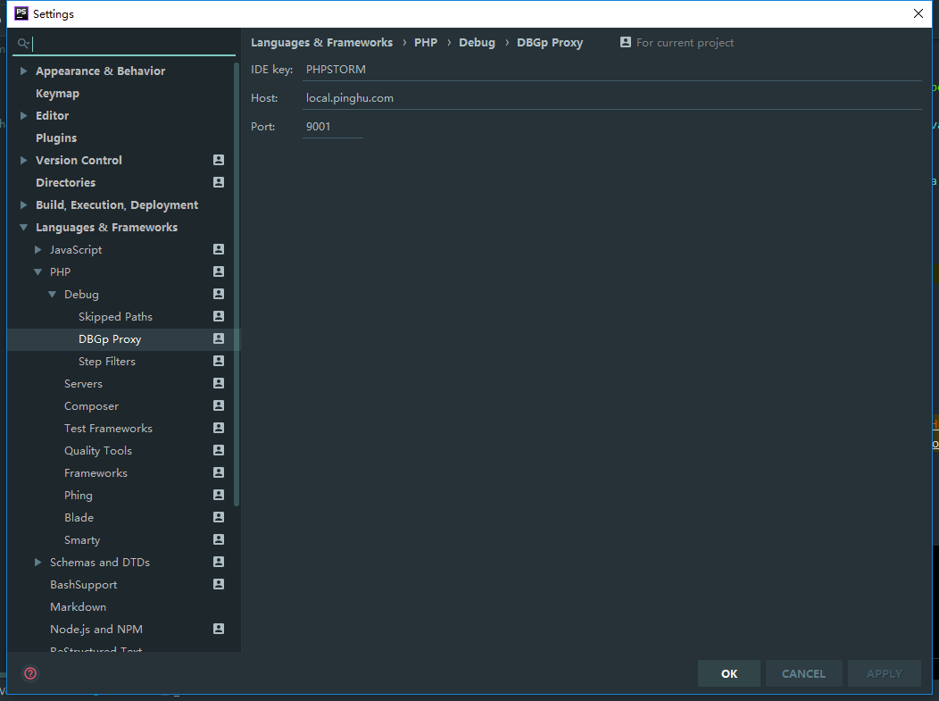The height and width of the screenshot is (701, 939).
Task: Expand Version Control section arrow
Action: point(23,160)
